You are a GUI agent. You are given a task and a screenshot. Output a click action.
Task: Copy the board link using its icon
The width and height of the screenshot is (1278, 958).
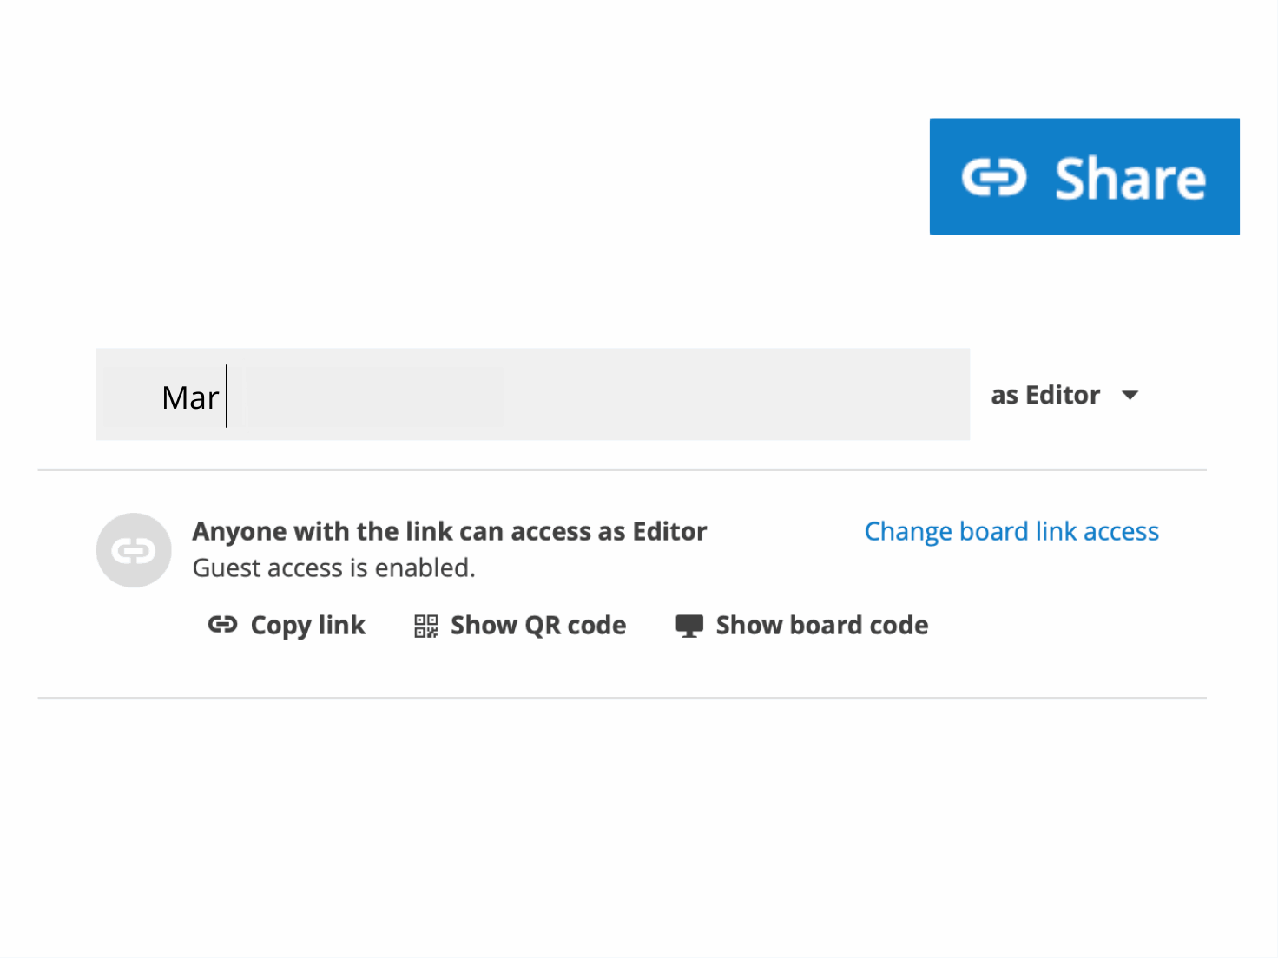pyautogui.click(x=222, y=625)
